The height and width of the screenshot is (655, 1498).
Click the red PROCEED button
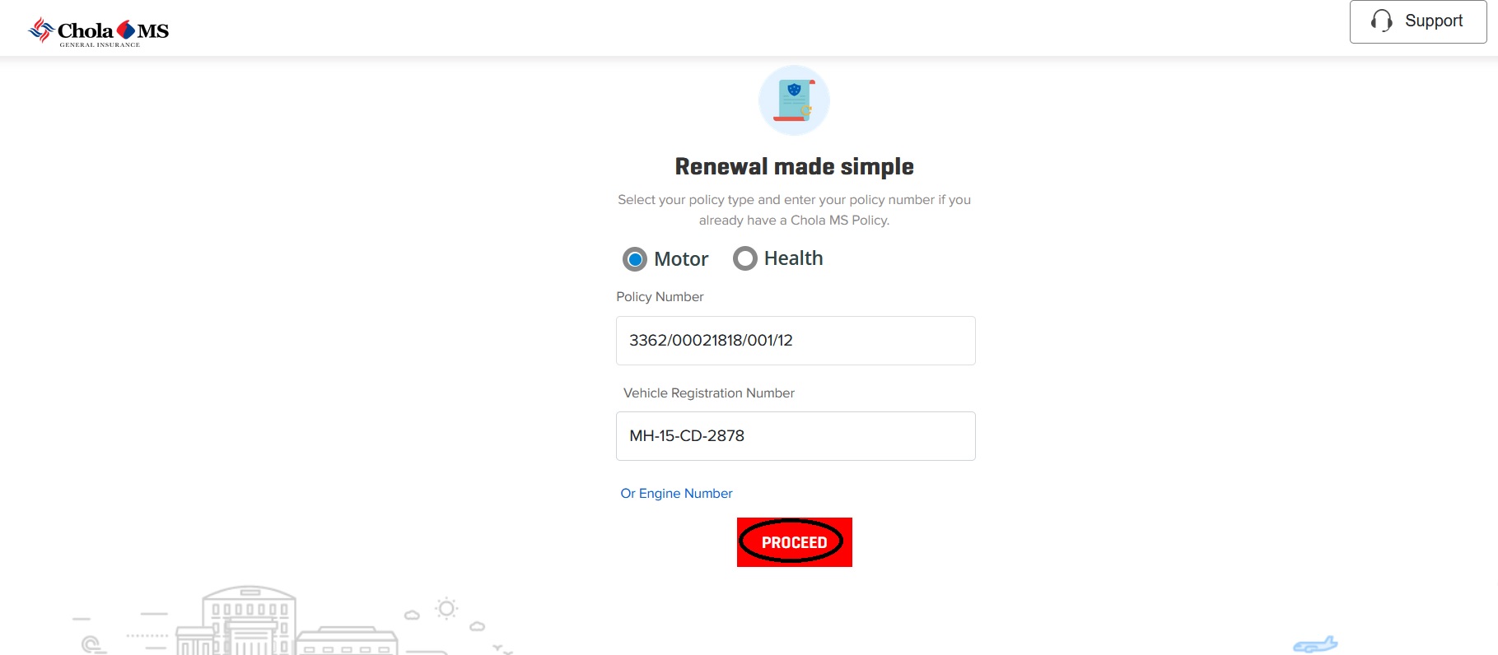point(795,542)
